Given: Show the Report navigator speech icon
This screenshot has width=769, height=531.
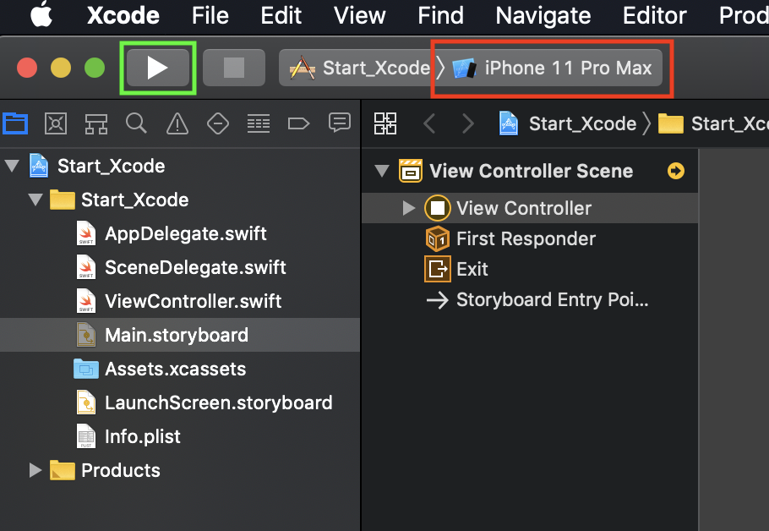Looking at the screenshot, I should pos(340,123).
